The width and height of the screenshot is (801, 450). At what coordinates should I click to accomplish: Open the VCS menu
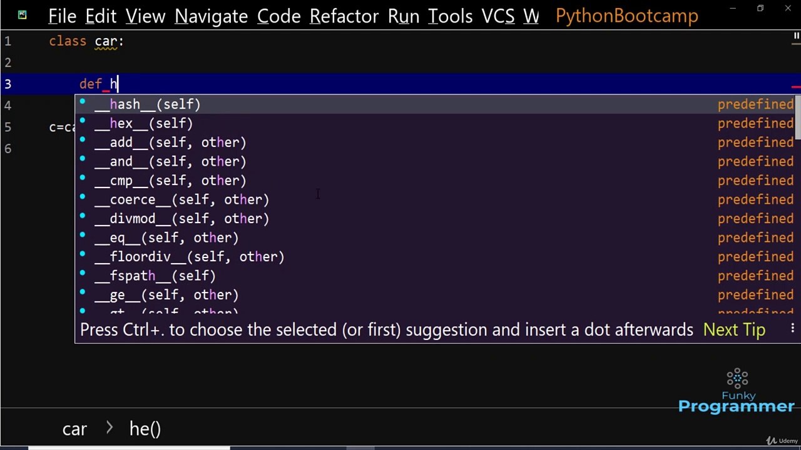pos(497,16)
